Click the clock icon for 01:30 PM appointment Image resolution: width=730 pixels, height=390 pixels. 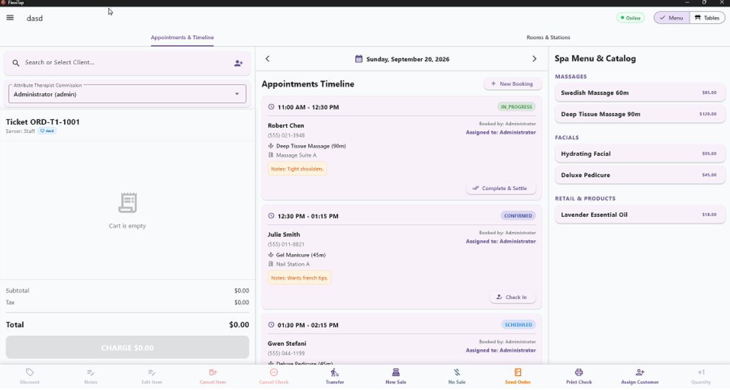271,325
